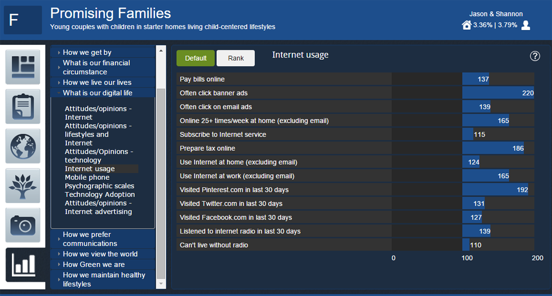Switch to Default view
The height and width of the screenshot is (296, 552).
(196, 58)
